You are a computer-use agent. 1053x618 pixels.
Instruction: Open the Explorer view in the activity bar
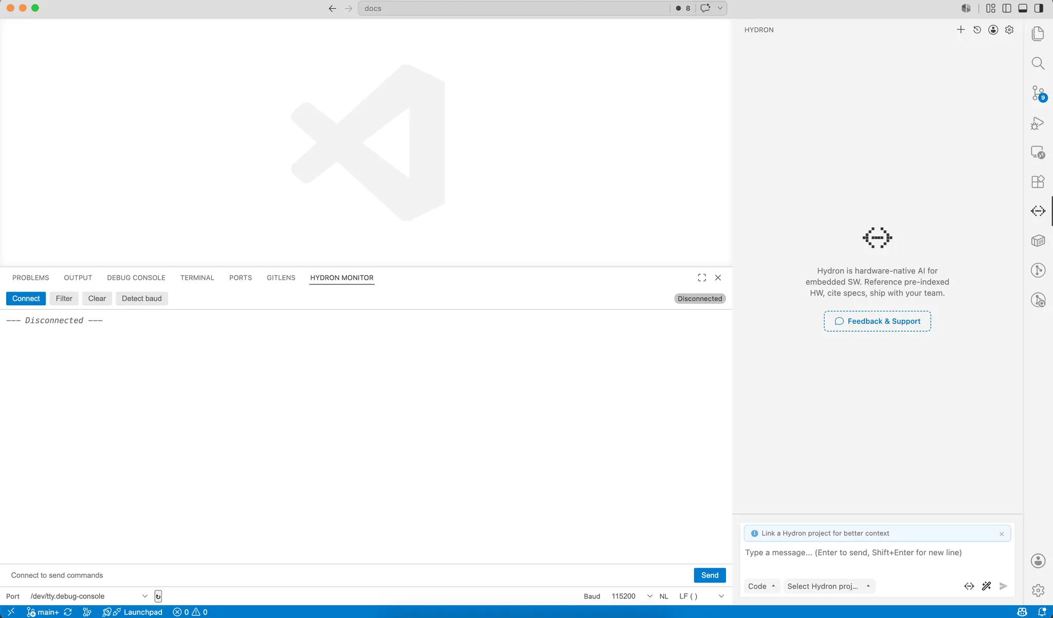click(1038, 34)
